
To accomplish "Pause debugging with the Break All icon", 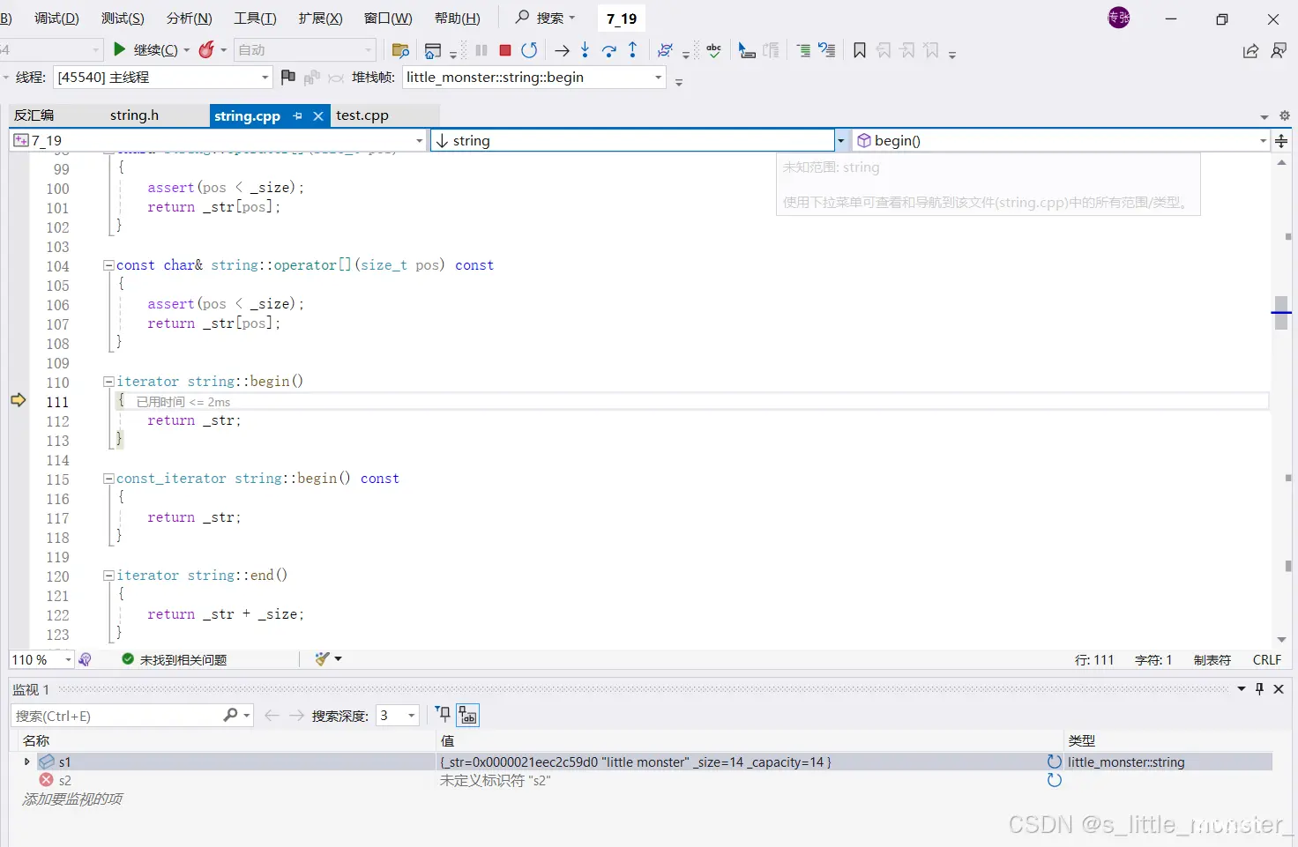I will [x=481, y=50].
